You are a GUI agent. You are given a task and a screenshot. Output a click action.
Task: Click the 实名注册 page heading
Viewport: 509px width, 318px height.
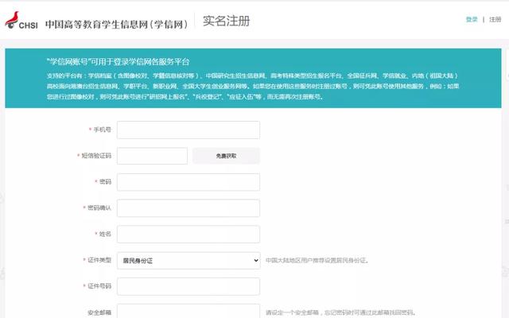[x=226, y=21]
